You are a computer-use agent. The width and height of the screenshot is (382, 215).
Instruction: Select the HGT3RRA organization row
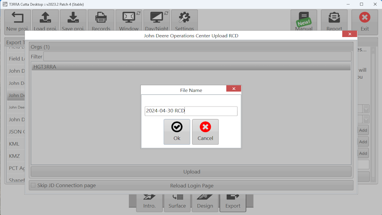pos(191,67)
